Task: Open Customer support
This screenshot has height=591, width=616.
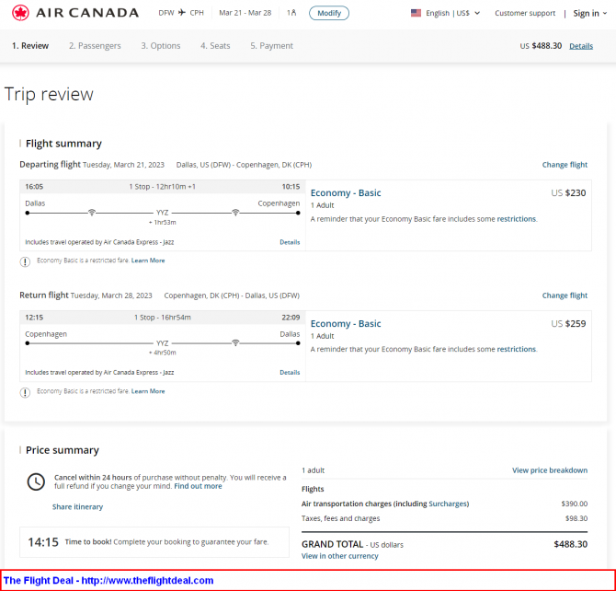Action: (x=525, y=13)
